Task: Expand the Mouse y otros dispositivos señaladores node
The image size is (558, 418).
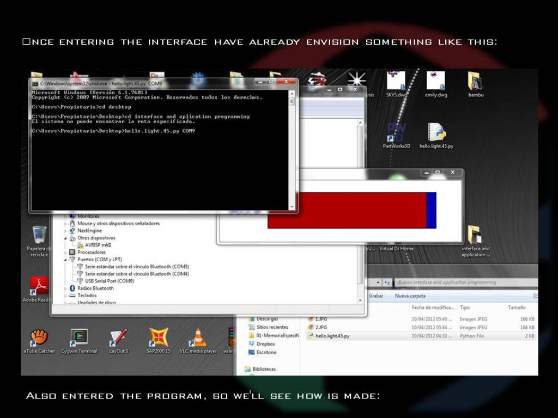Action: tap(65, 224)
